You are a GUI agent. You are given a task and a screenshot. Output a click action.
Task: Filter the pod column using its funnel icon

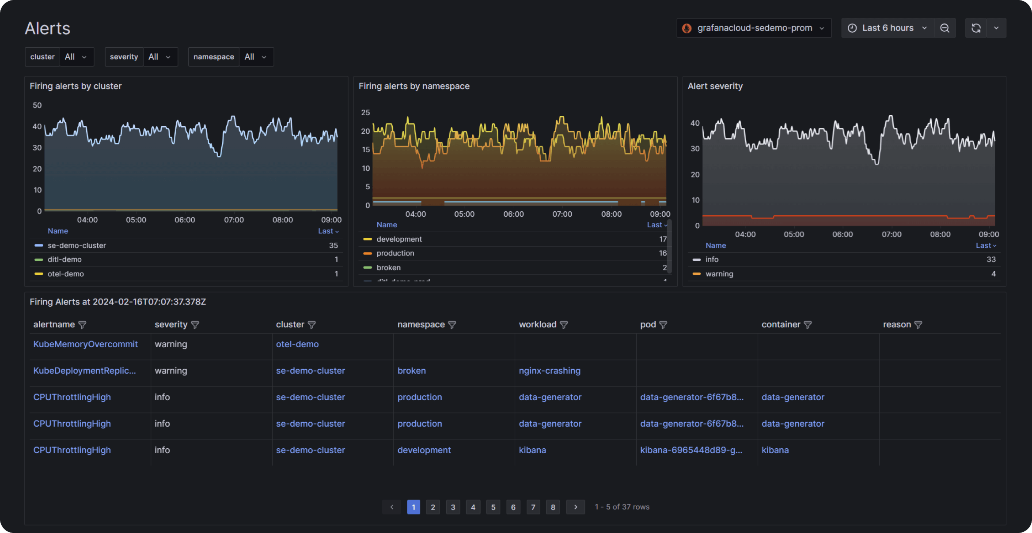click(664, 325)
